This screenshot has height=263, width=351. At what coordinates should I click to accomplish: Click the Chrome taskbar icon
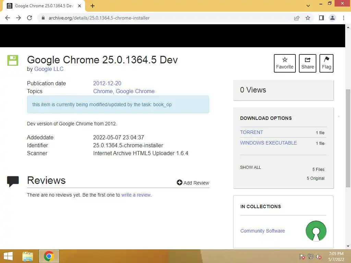click(x=49, y=256)
